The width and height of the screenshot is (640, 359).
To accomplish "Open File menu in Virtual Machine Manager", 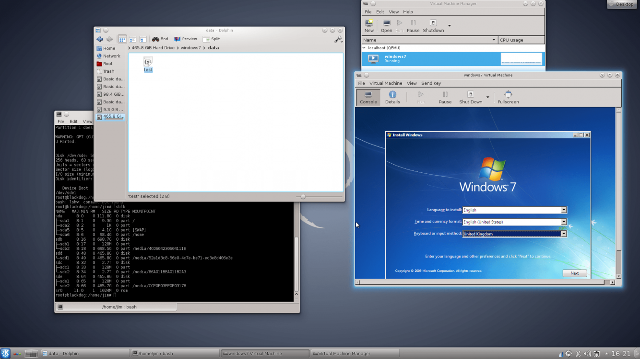I will coord(368,12).
